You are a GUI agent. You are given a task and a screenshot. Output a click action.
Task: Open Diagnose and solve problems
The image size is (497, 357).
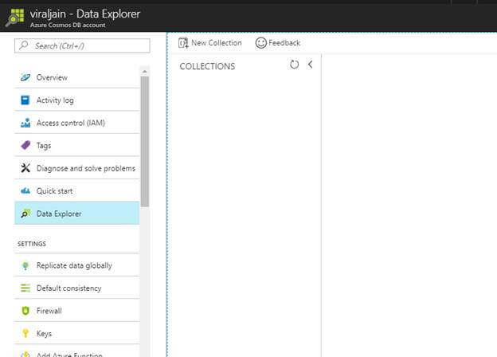coord(76,168)
